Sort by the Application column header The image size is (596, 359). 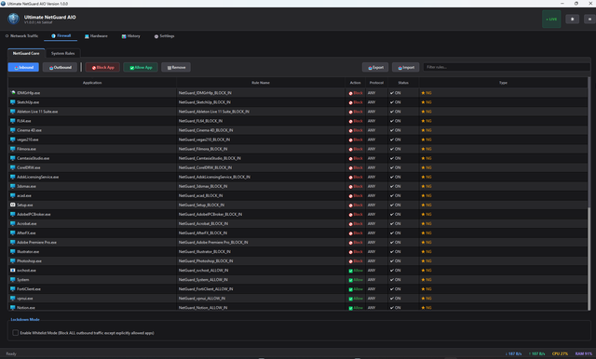(x=92, y=83)
